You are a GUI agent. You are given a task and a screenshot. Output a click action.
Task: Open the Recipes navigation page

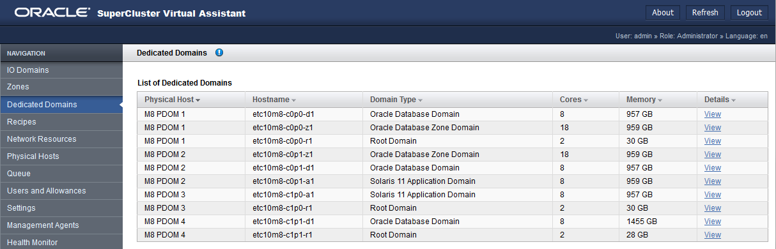point(61,122)
